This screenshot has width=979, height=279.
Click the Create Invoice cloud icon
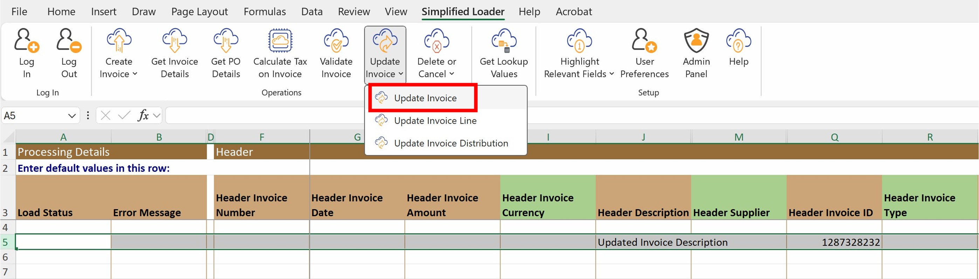119,40
